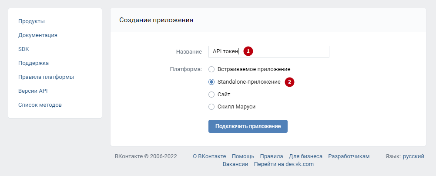
Task: Click the red annotation marker 1
Action: pos(248,51)
